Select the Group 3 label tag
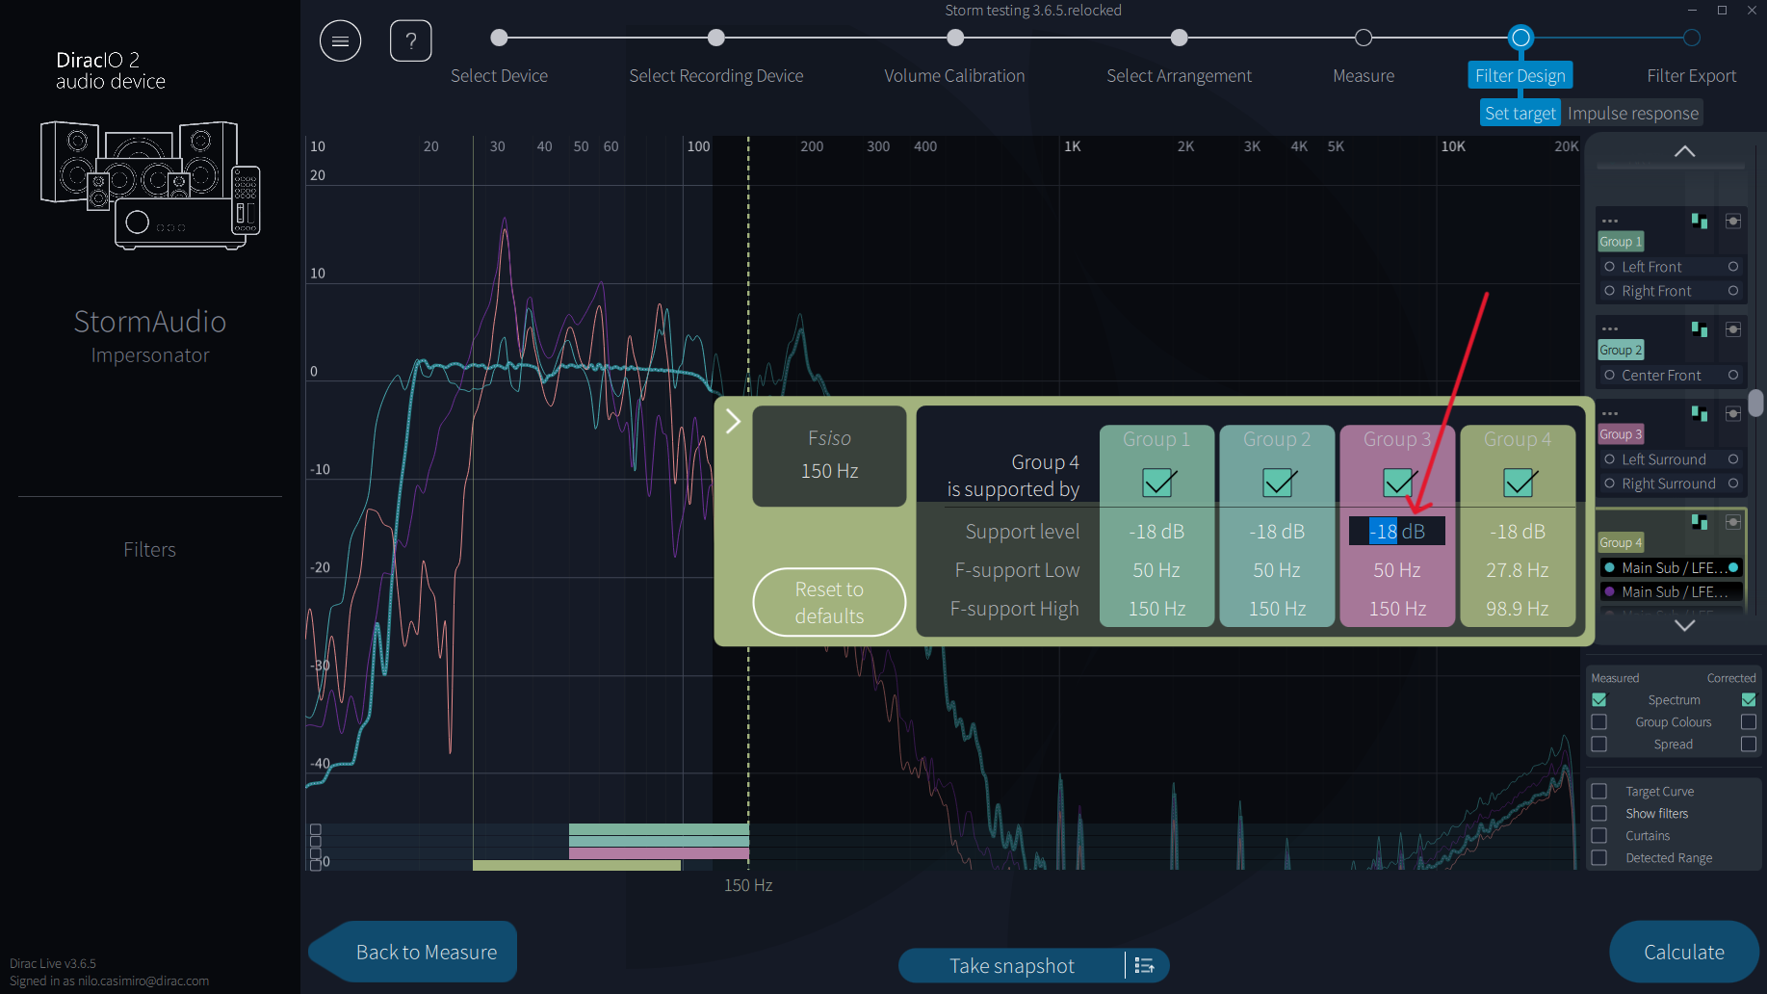The image size is (1767, 994). [1621, 434]
